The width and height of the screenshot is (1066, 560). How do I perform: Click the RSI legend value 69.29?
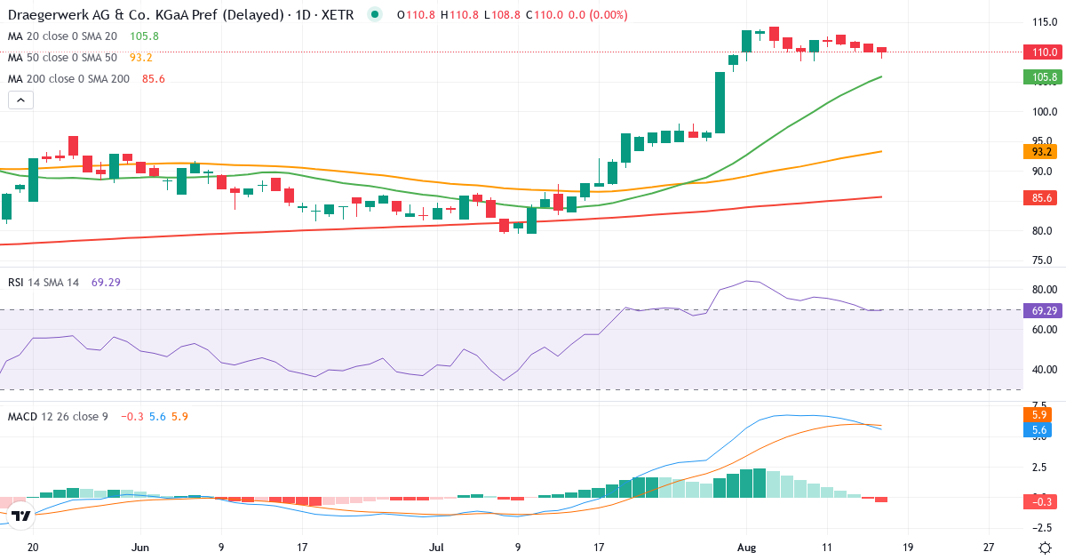click(106, 282)
